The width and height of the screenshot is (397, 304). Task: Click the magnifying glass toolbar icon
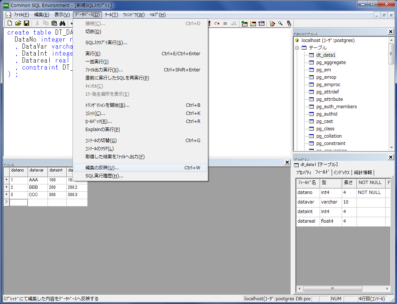[x=281, y=24]
